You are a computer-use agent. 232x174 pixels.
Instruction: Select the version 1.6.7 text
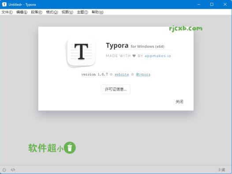[94, 74]
